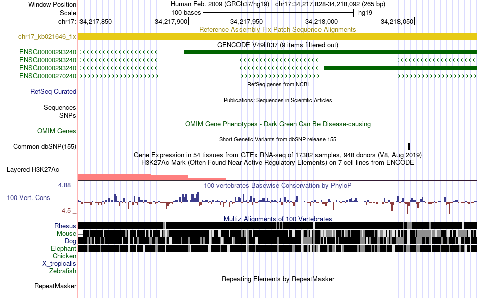Click the OMIM Genes track label
478x298 pixels.
[x=56, y=131]
